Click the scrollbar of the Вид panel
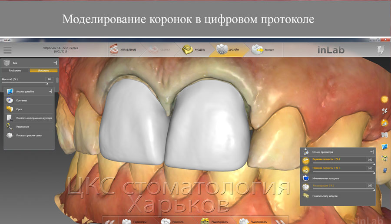This screenshot has width=391, height=224. pyautogui.click(x=57, y=80)
